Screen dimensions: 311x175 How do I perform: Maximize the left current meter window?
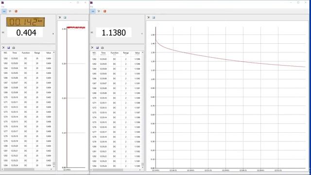point(78,2)
